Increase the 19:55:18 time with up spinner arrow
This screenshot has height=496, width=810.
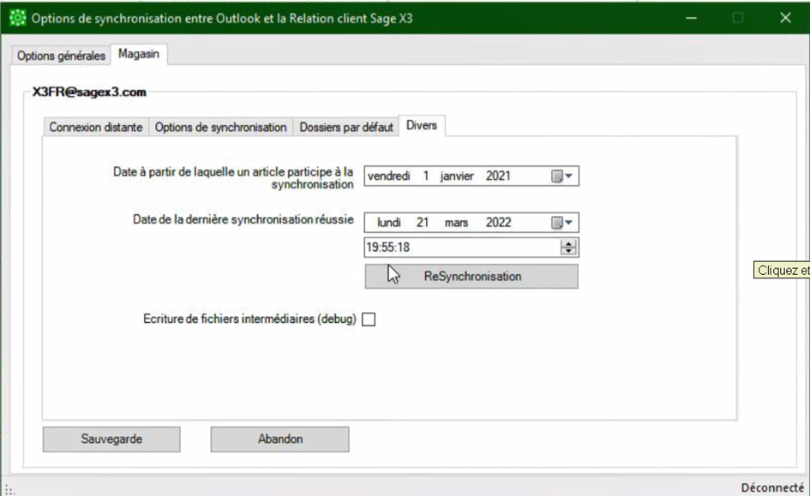tap(568, 243)
